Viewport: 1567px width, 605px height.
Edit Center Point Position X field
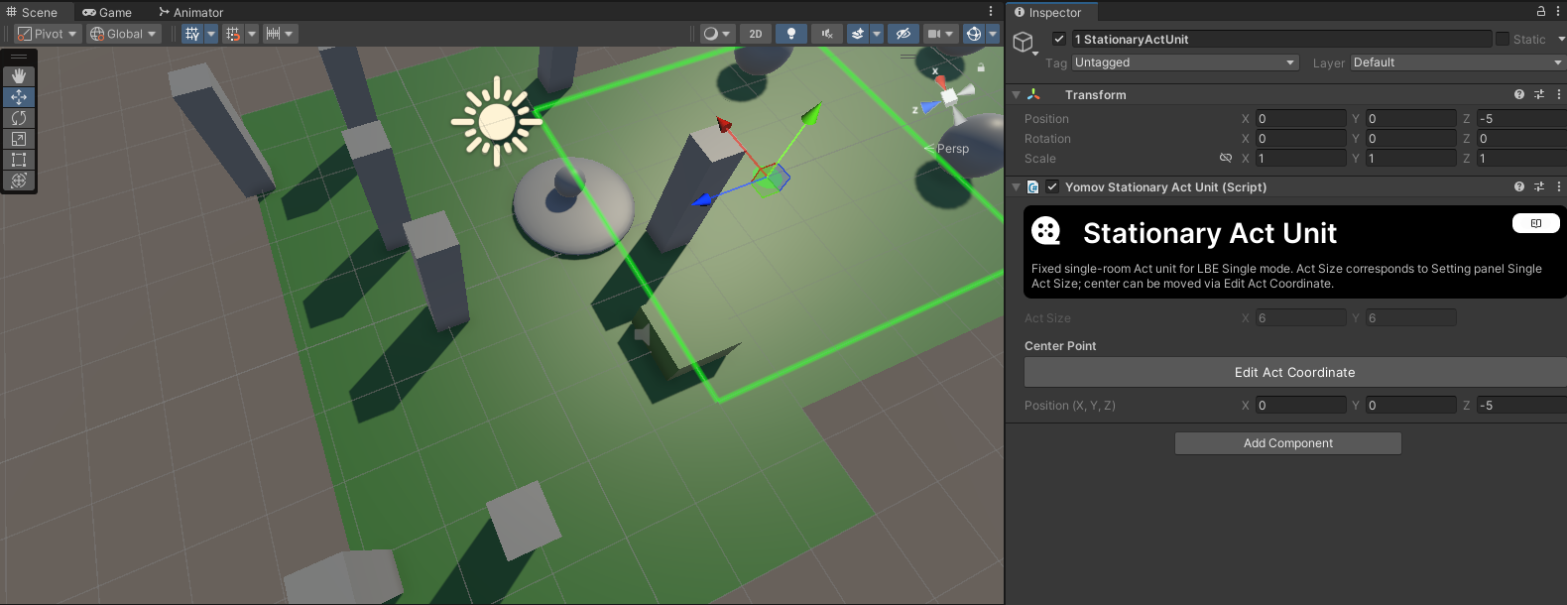[x=1301, y=405]
